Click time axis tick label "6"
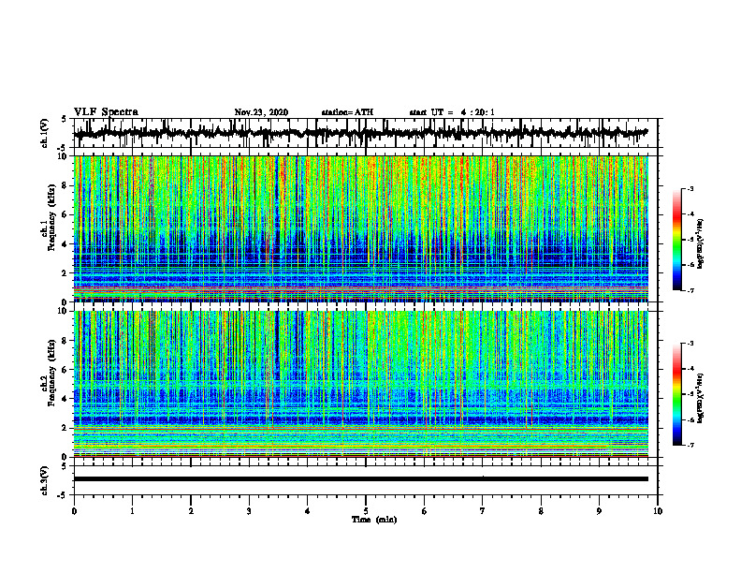Screen dimensions: 741x573 click(425, 511)
